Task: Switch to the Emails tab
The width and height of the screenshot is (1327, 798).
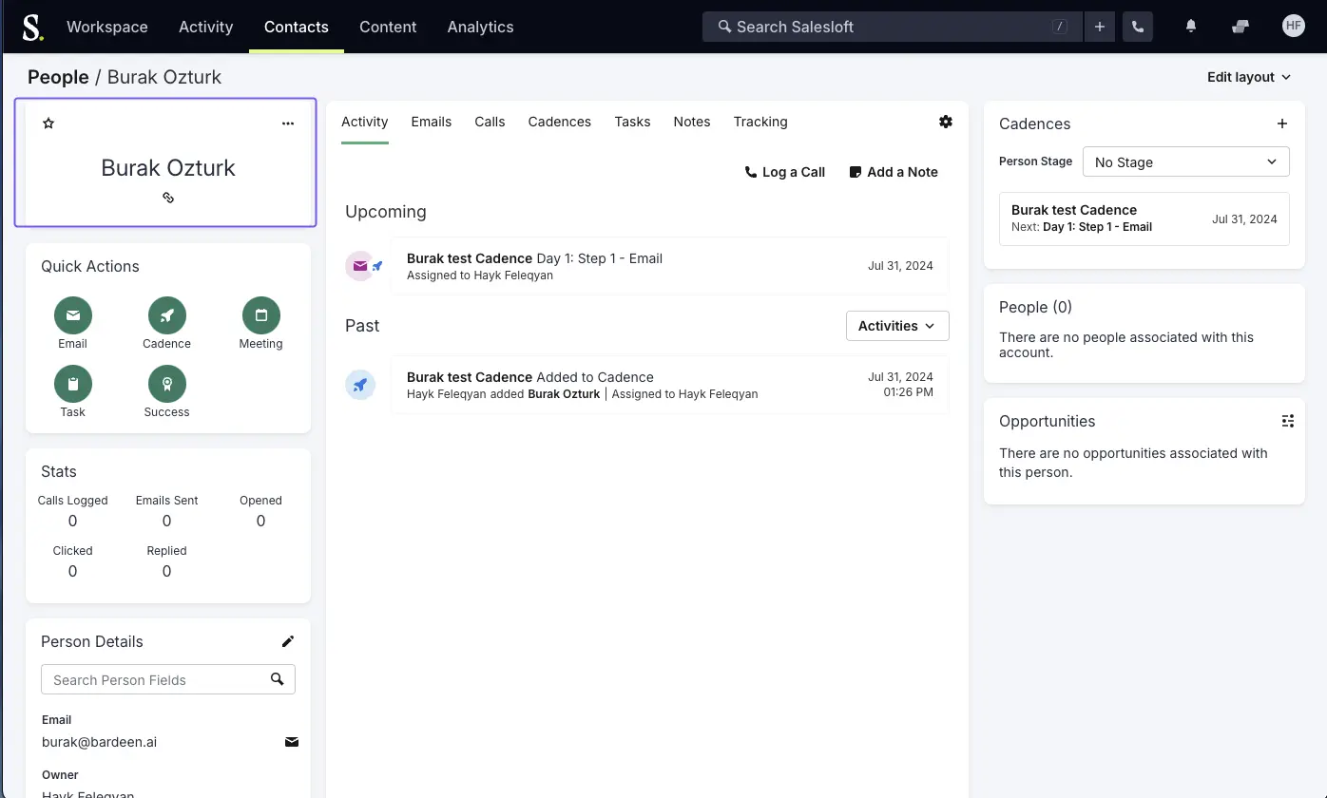Action: click(432, 122)
